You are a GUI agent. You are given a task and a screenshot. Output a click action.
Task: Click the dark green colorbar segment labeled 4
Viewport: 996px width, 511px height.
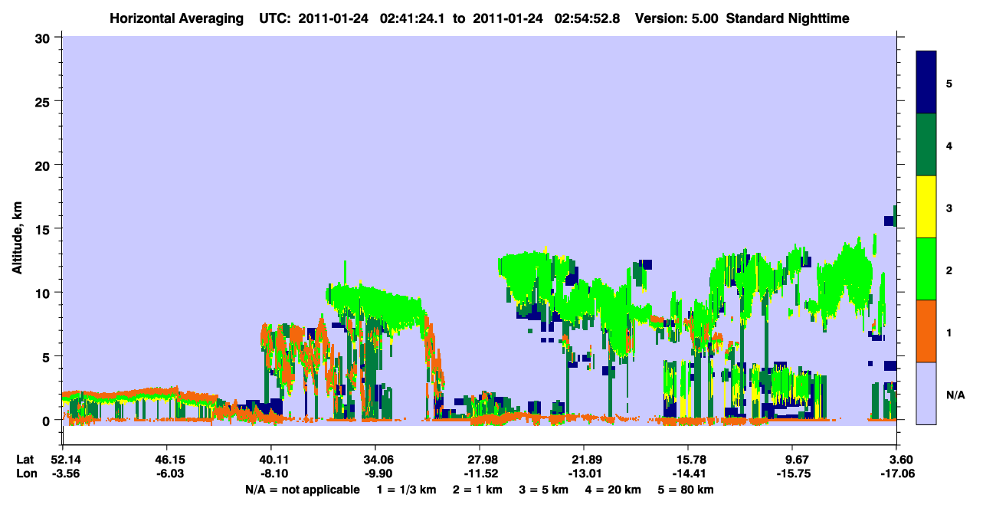pos(926,145)
